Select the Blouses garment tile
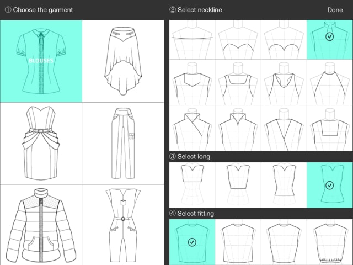This screenshot has width=353, height=265. point(41,61)
